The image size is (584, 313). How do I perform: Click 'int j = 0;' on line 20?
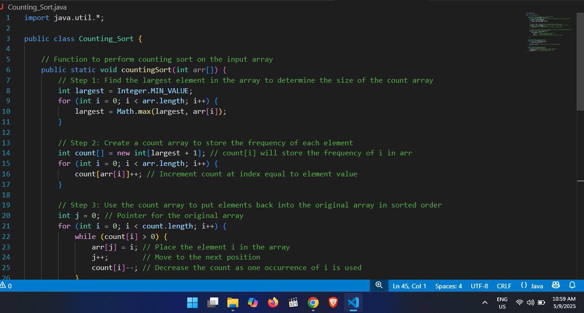[x=79, y=215]
